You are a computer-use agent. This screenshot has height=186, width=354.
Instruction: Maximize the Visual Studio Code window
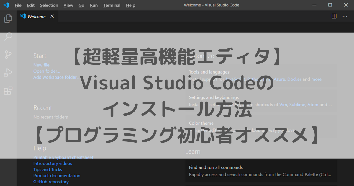[x=330, y=5]
